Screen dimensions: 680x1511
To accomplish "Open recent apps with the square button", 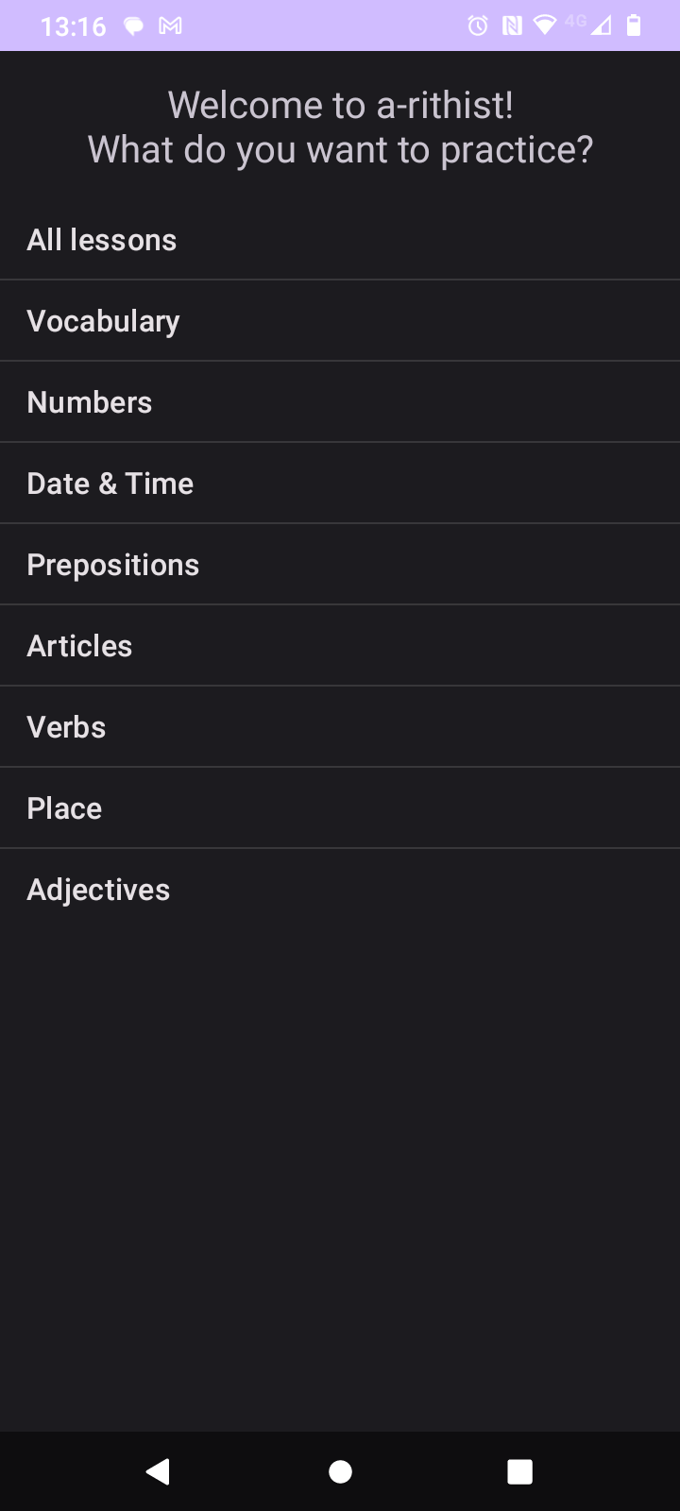I will click(519, 1471).
